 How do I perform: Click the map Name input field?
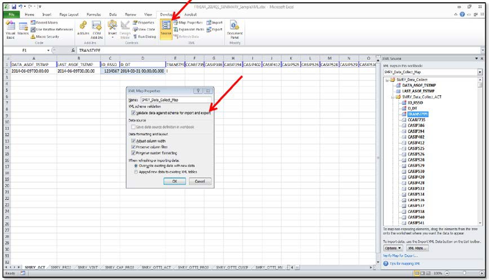click(175, 100)
